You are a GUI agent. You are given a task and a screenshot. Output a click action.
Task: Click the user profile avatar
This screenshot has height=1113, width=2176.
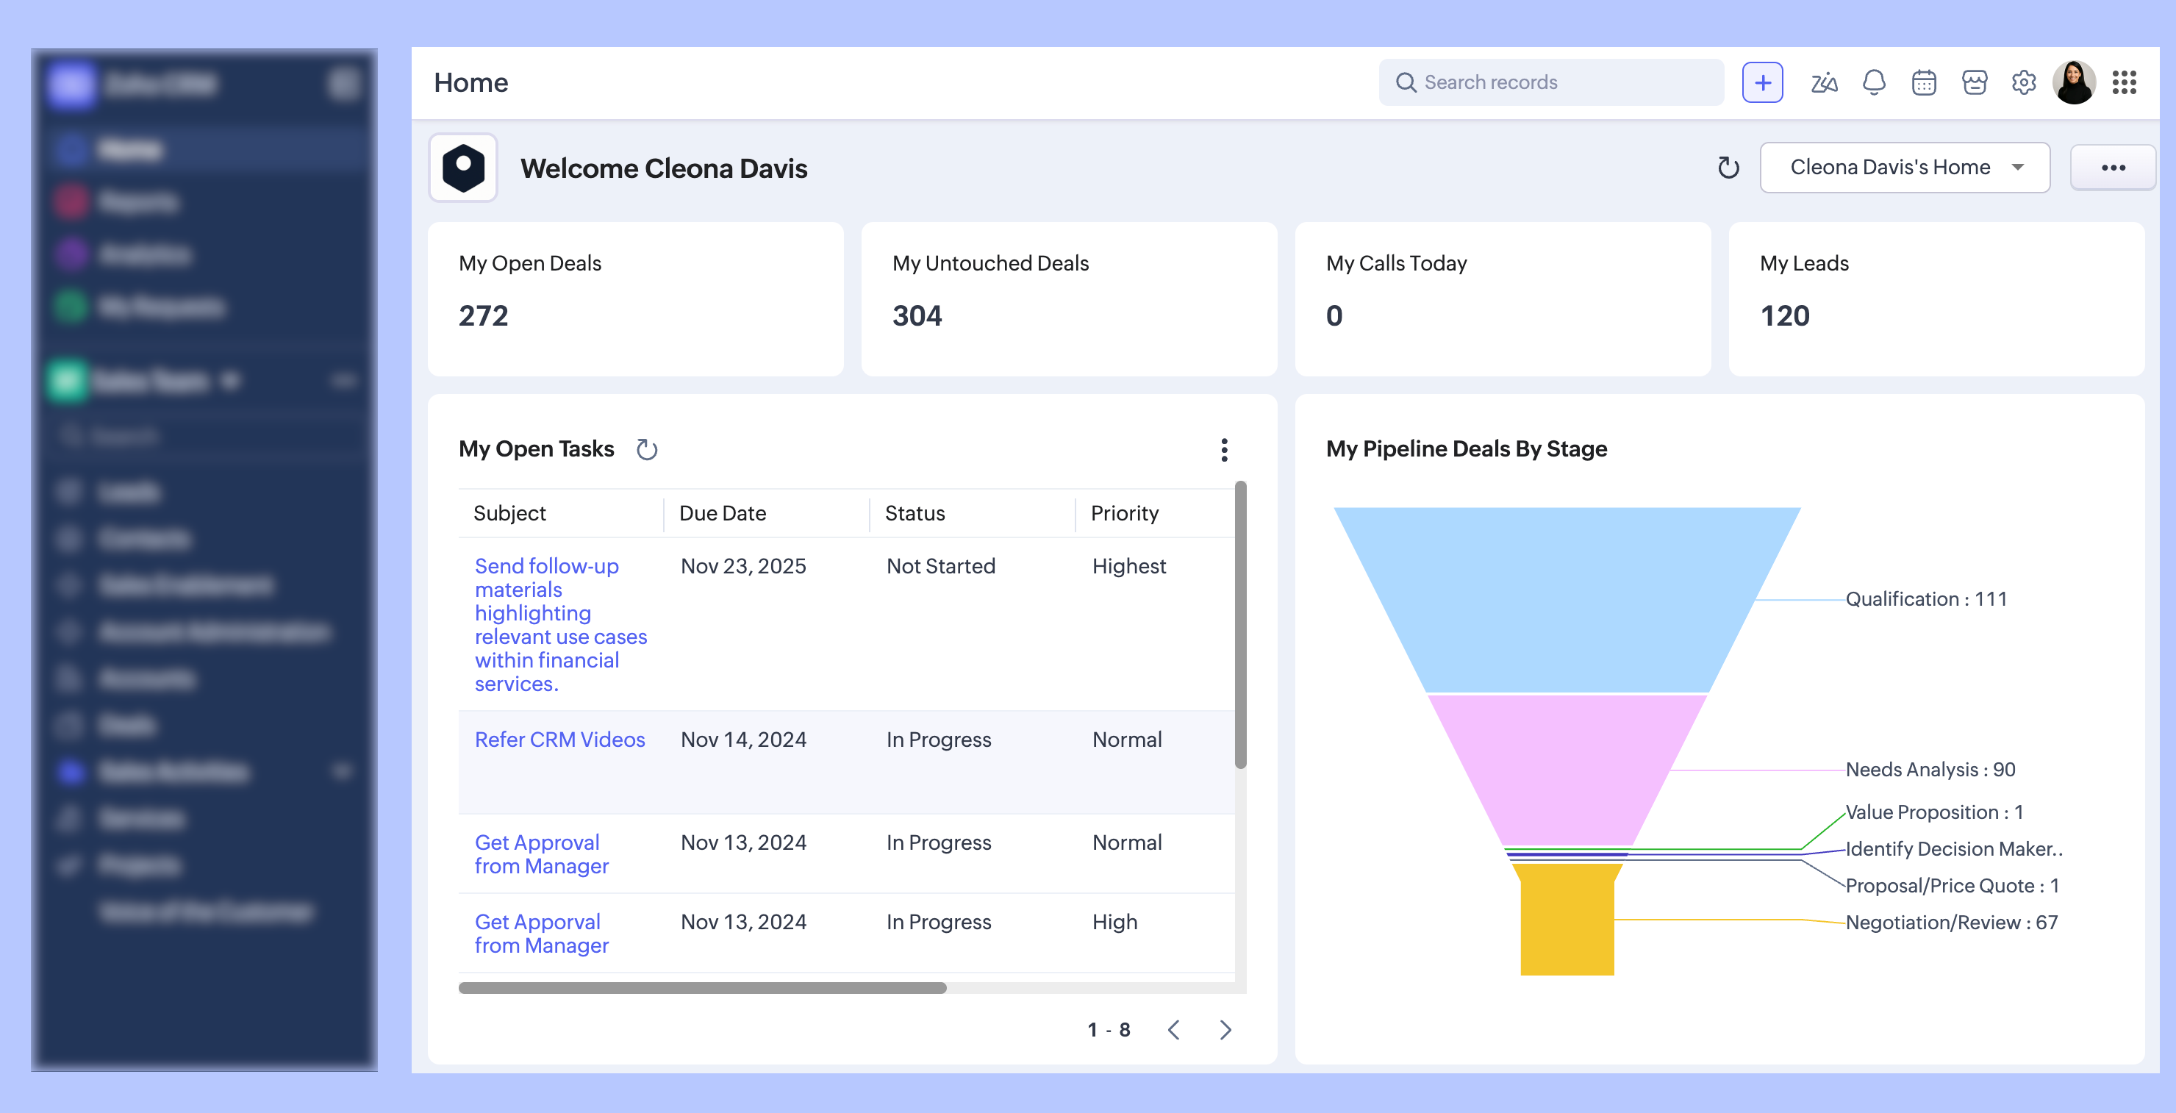(2074, 82)
